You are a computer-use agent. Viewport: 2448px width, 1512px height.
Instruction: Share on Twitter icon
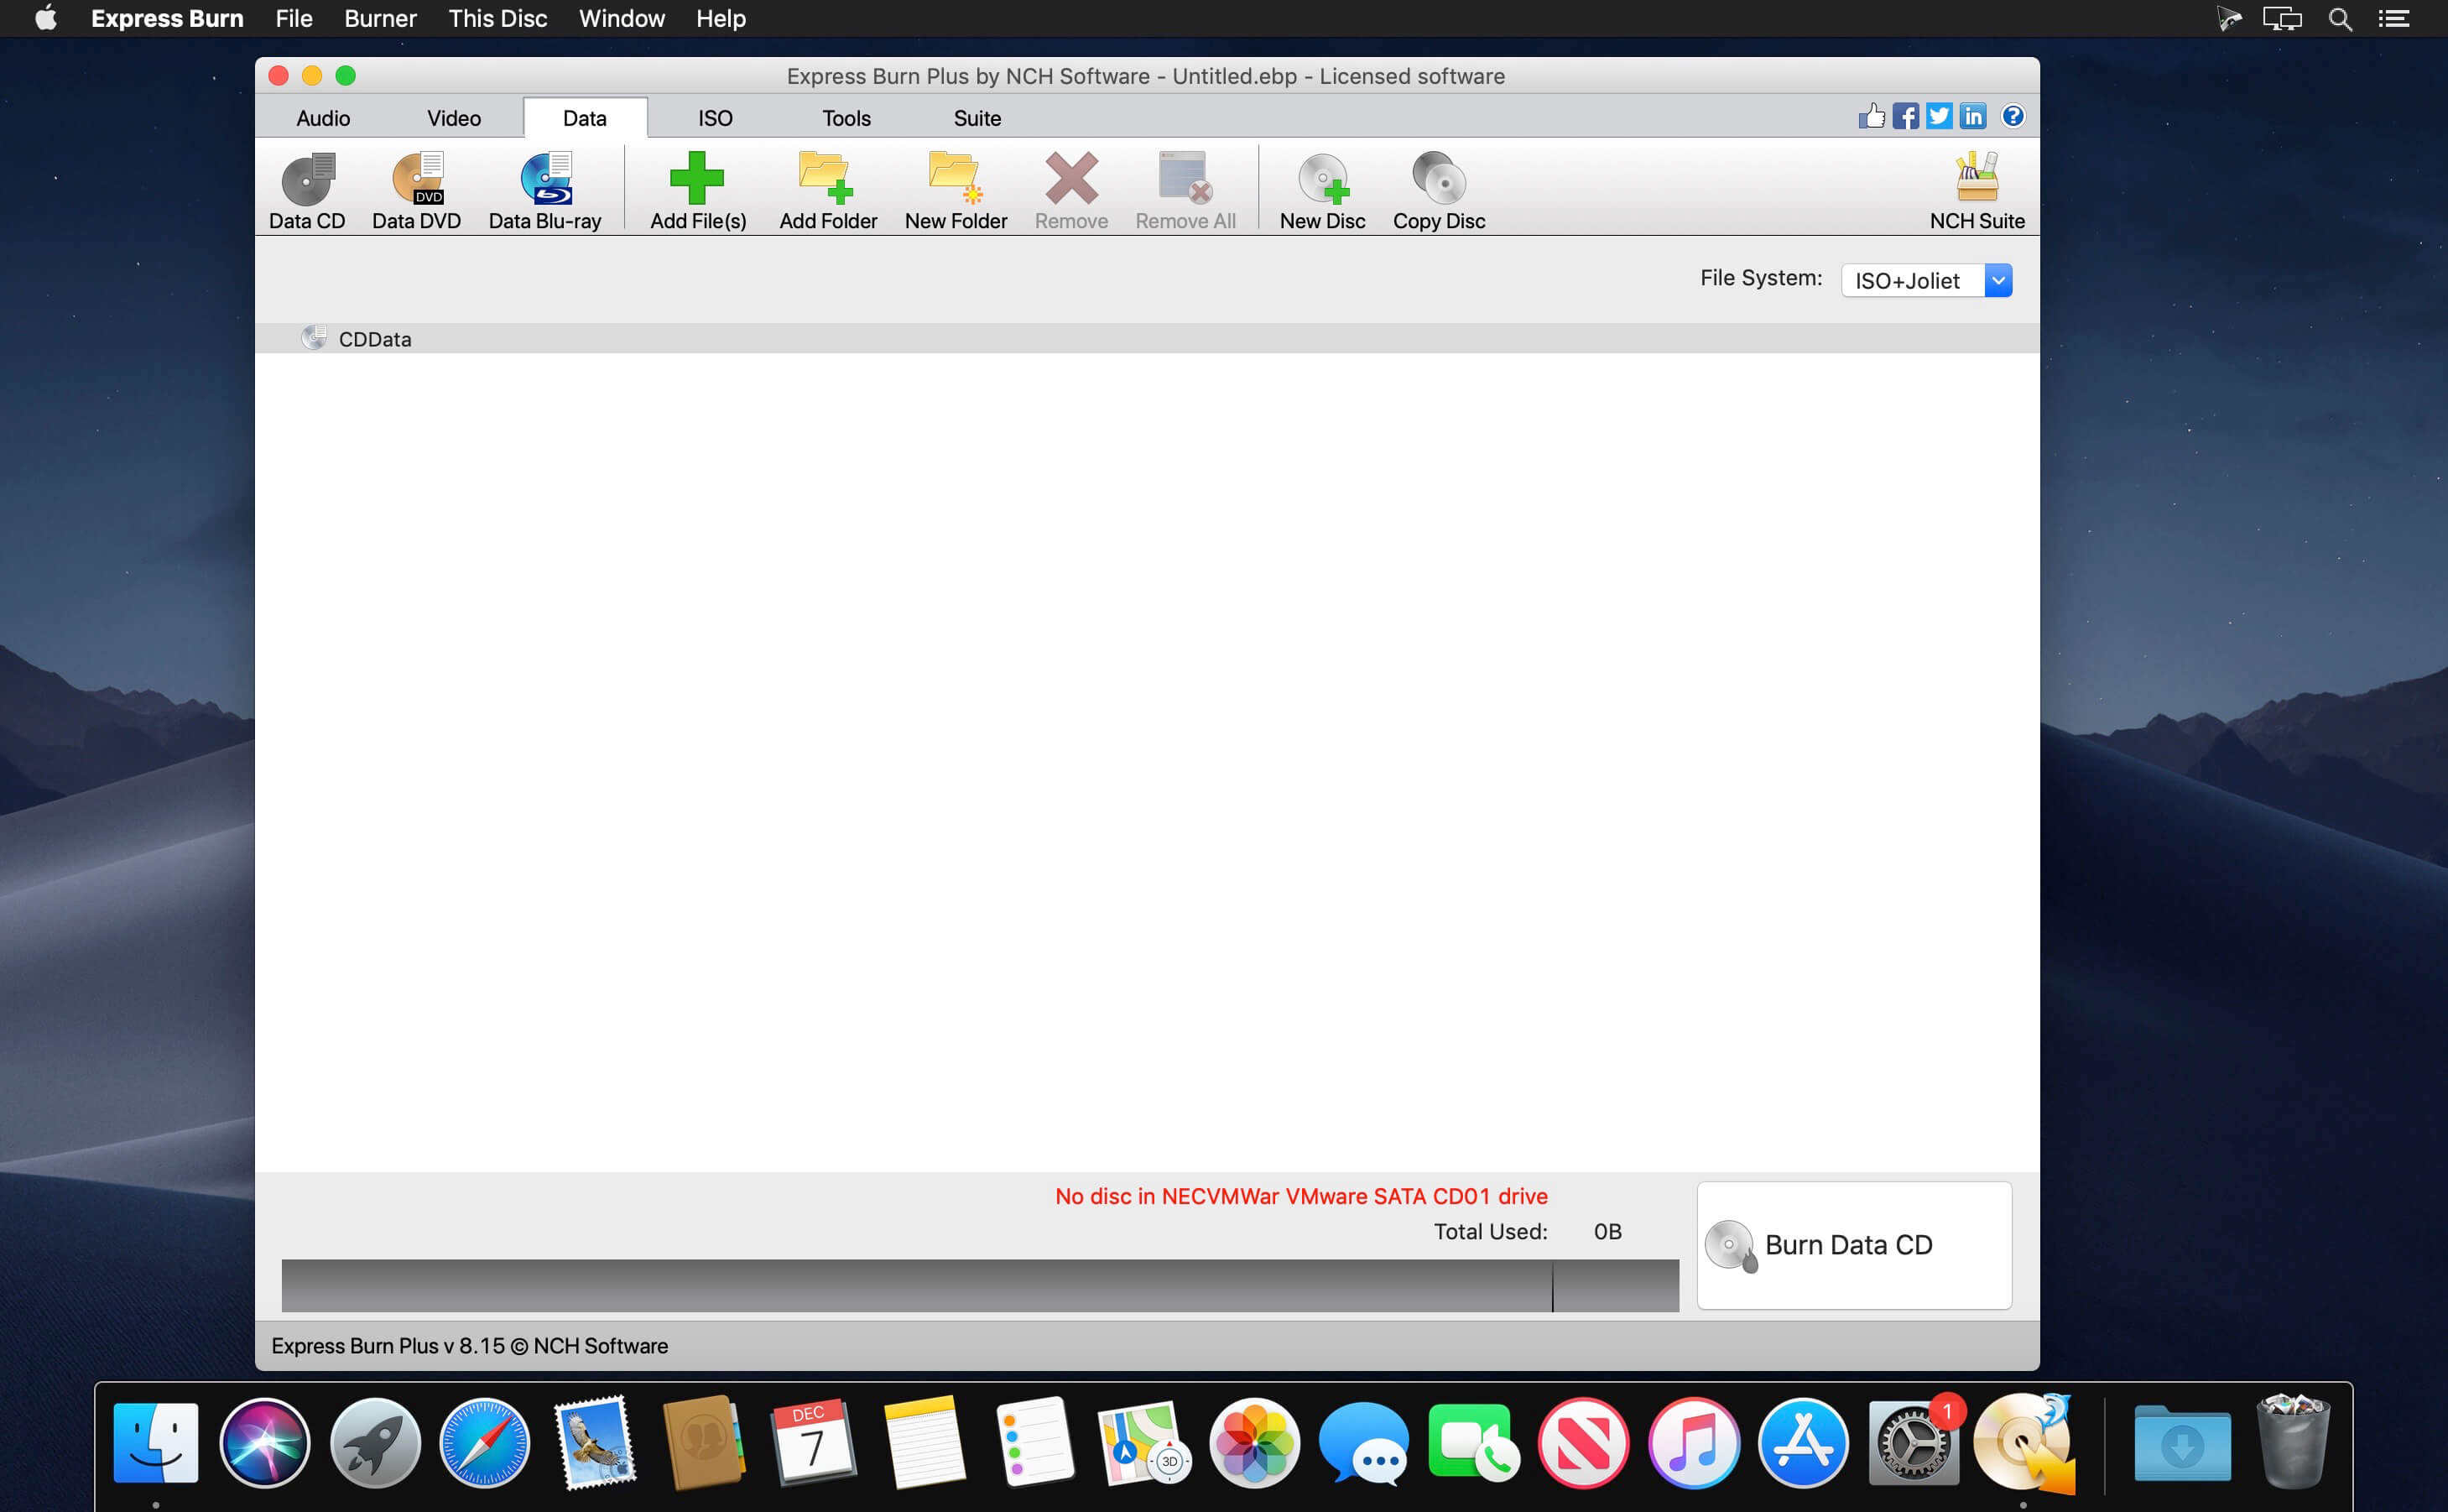[x=1940, y=116]
